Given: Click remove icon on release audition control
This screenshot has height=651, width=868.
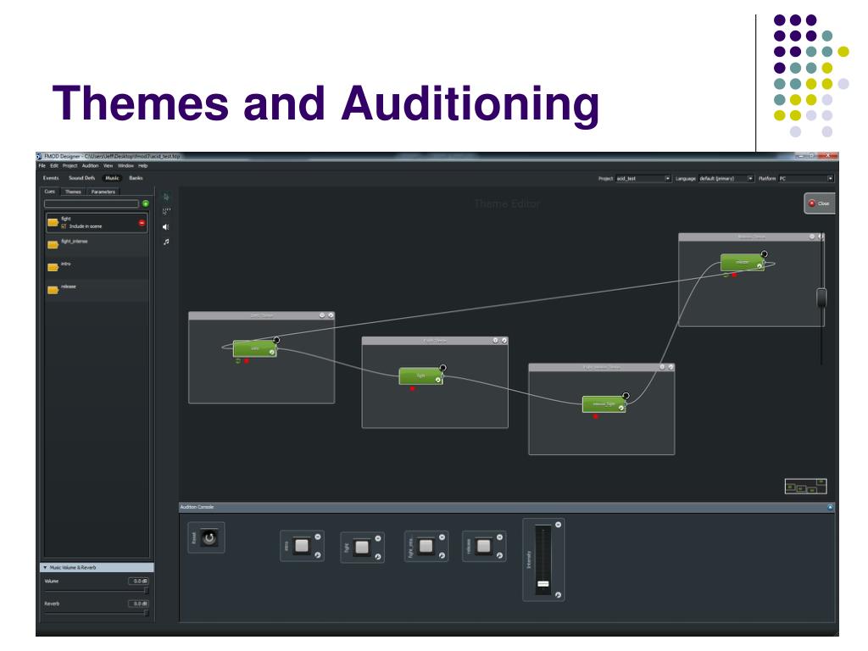Looking at the screenshot, I should [500, 537].
